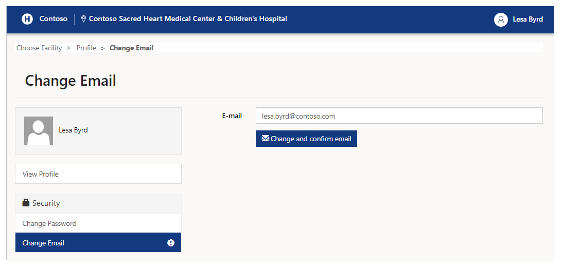Viewport: 563px width, 268px height.
Task: Select Change Email sidebar item
Action: (98, 242)
